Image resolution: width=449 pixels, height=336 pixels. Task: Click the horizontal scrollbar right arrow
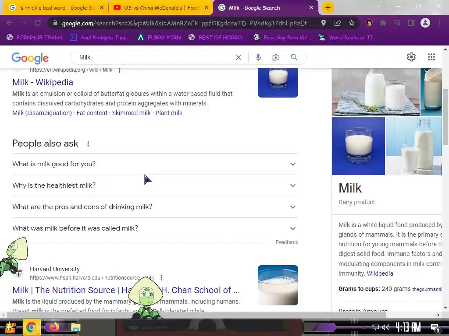tap(438, 315)
